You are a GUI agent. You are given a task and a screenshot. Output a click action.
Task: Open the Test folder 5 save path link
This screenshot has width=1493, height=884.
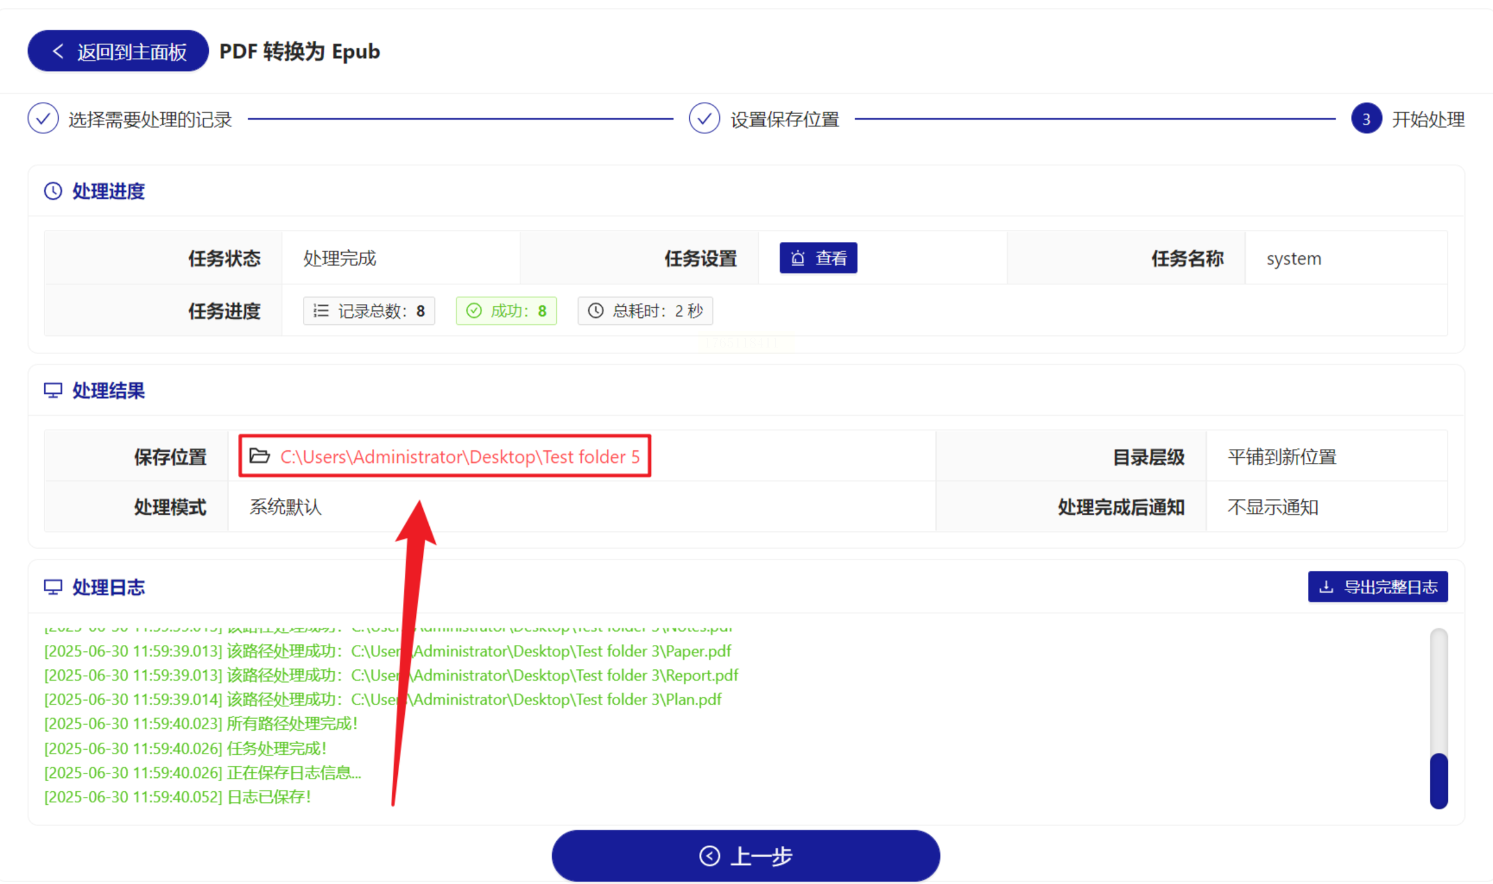[460, 457]
